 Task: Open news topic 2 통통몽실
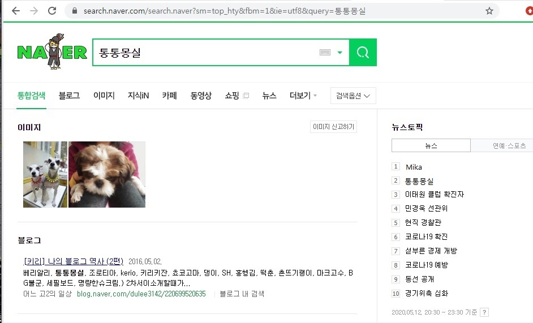coord(419,181)
